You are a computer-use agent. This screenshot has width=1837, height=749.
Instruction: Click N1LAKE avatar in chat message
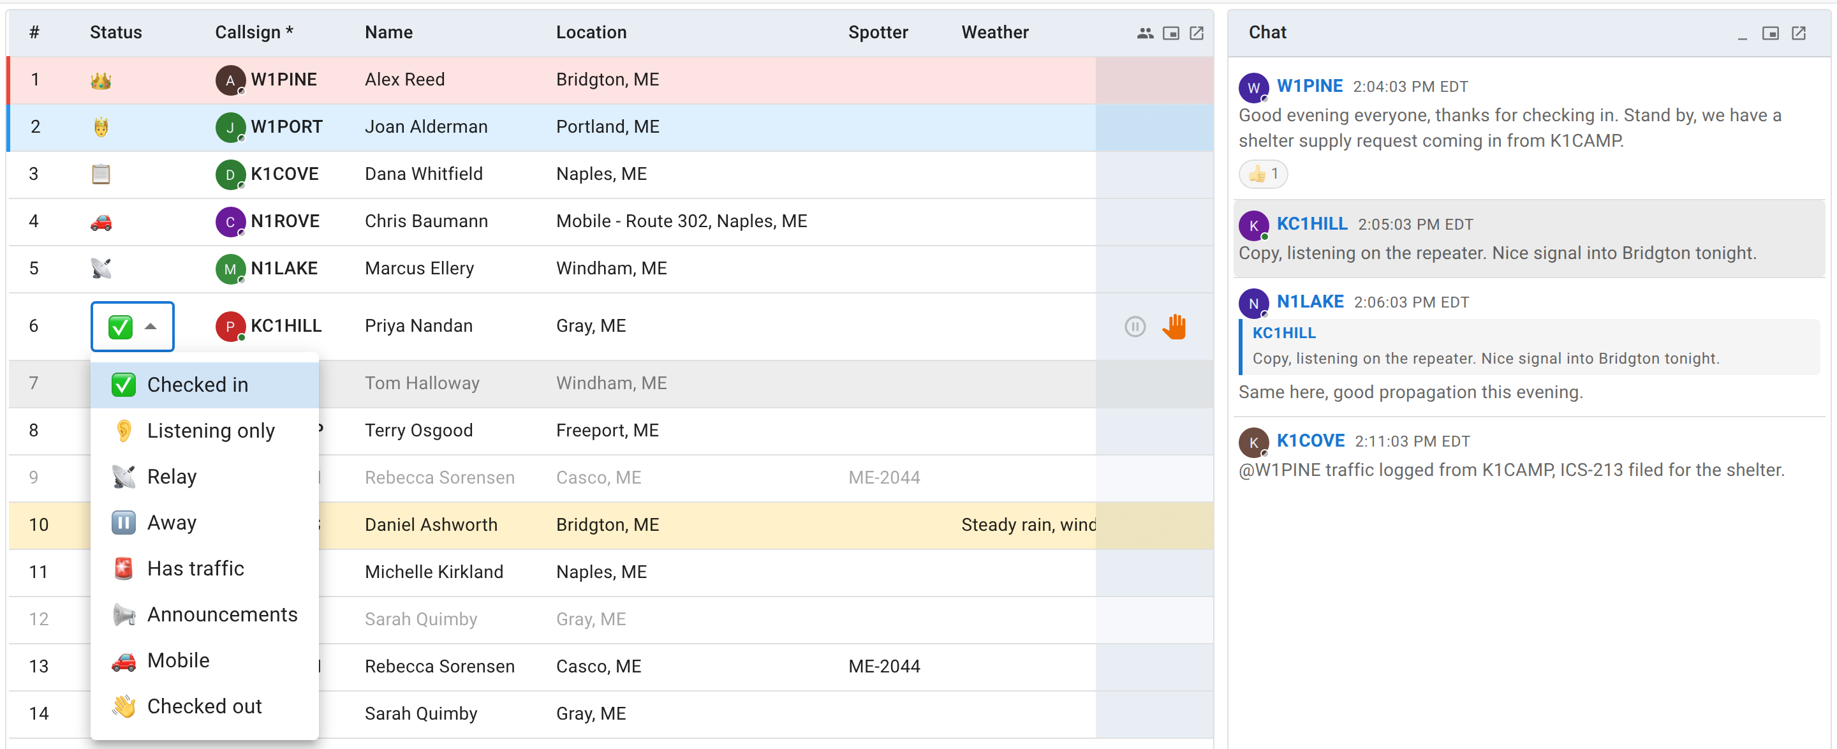(x=1253, y=303)
